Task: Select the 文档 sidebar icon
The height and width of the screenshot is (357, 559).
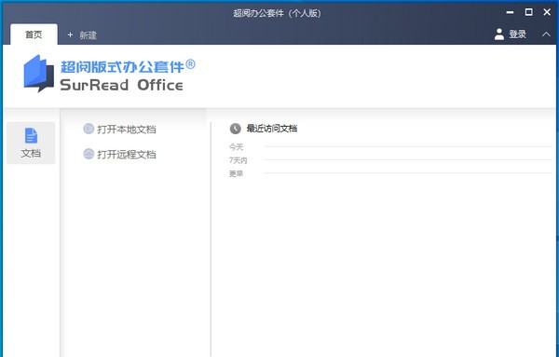Action: (x=31, y=143)
